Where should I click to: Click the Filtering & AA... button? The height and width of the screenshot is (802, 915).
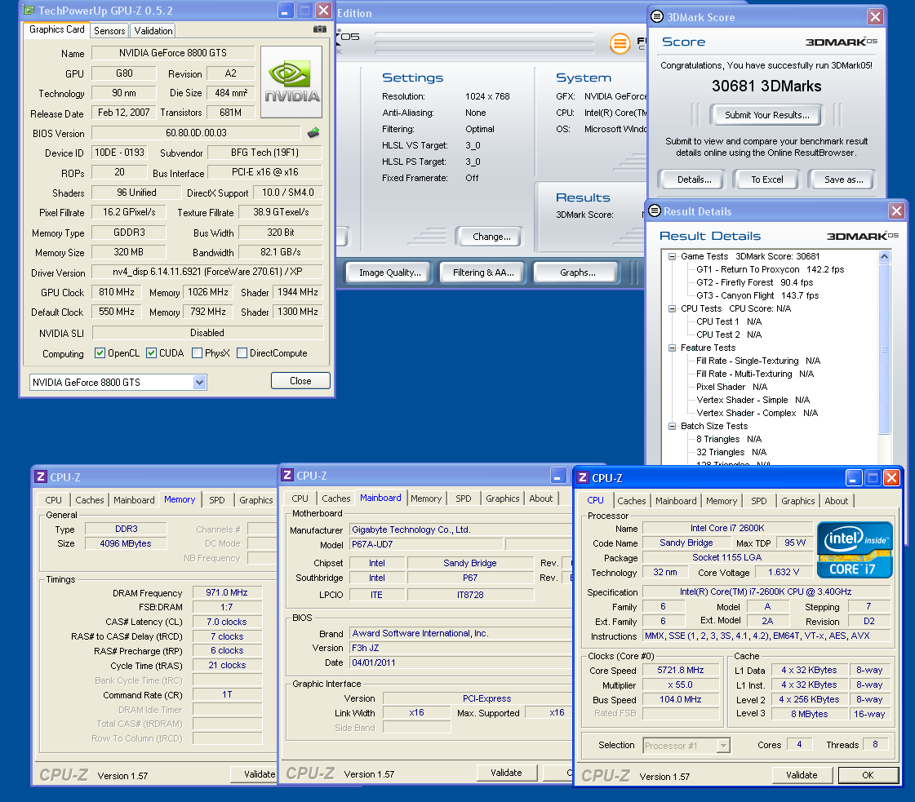[x=483, y=273]
